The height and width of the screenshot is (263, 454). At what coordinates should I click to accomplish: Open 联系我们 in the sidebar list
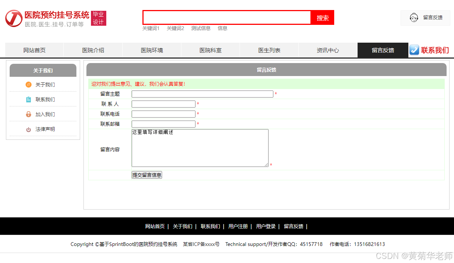pos(45,99)
